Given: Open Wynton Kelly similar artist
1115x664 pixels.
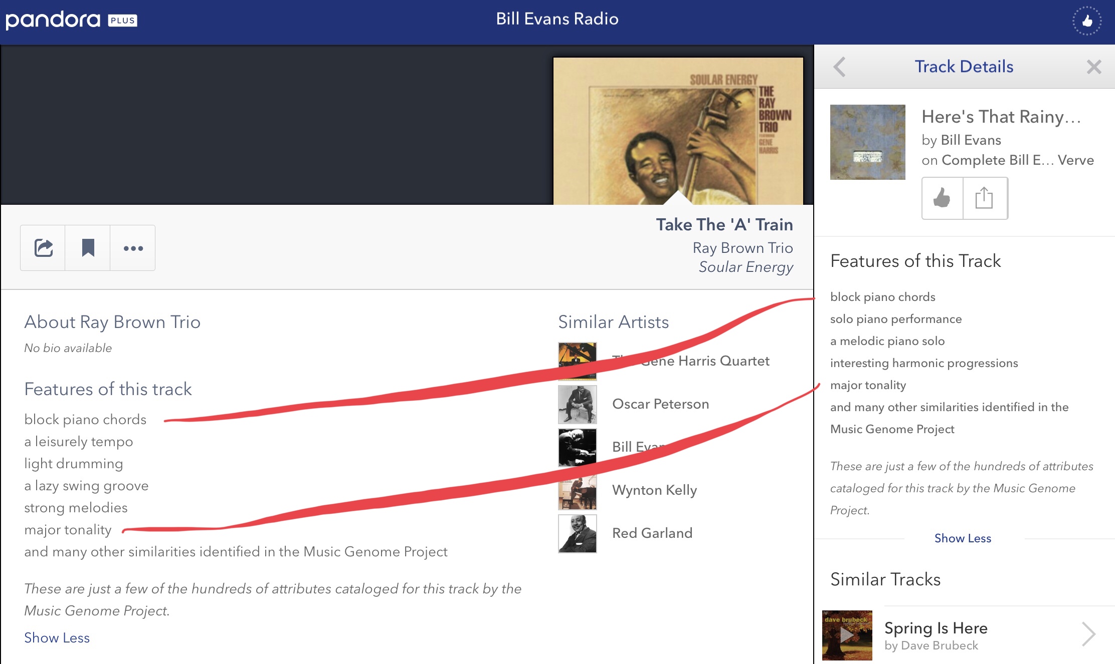Looking at the screenshot, I should 654,490.
